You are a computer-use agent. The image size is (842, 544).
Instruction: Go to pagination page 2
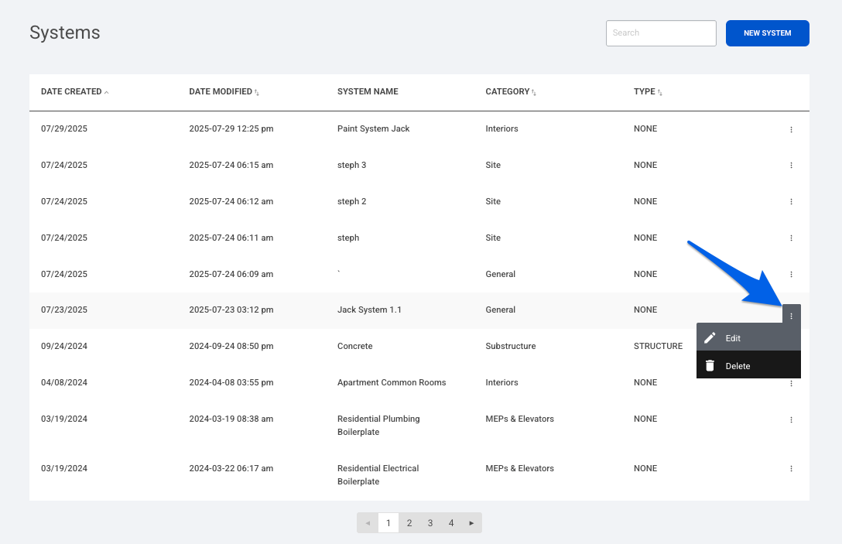coord(409,522)
